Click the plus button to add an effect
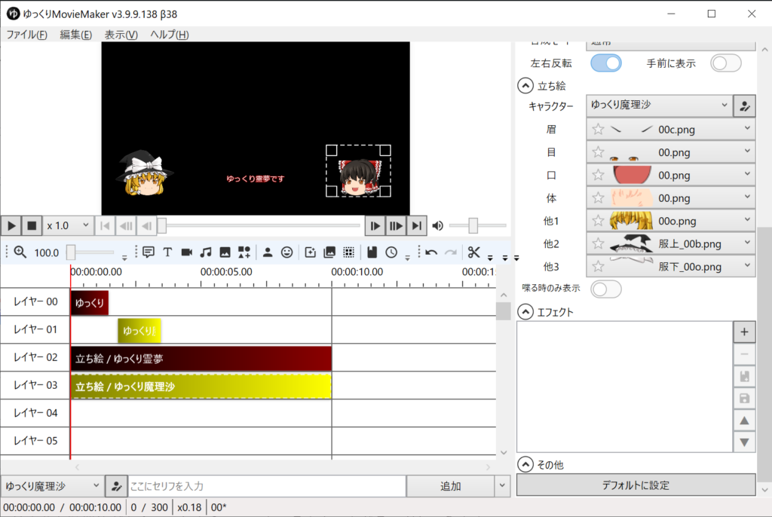The image size is (772, 517). coord(744,332)
